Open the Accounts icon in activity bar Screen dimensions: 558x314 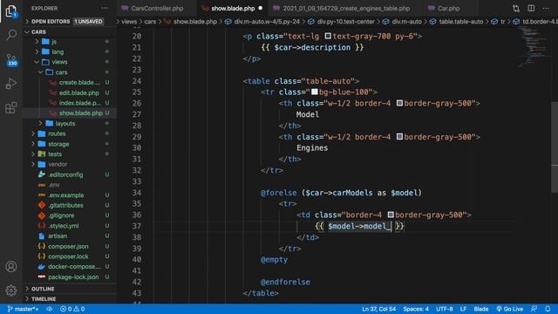point(11,266)
